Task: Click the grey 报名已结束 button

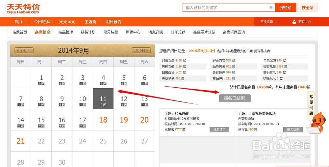Action: click(x=235, y=98)
